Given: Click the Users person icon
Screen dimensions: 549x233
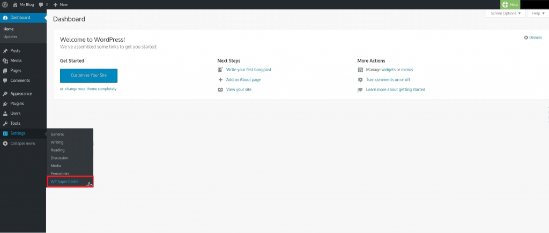Looking at the screenshot, I should click(5, 114).
